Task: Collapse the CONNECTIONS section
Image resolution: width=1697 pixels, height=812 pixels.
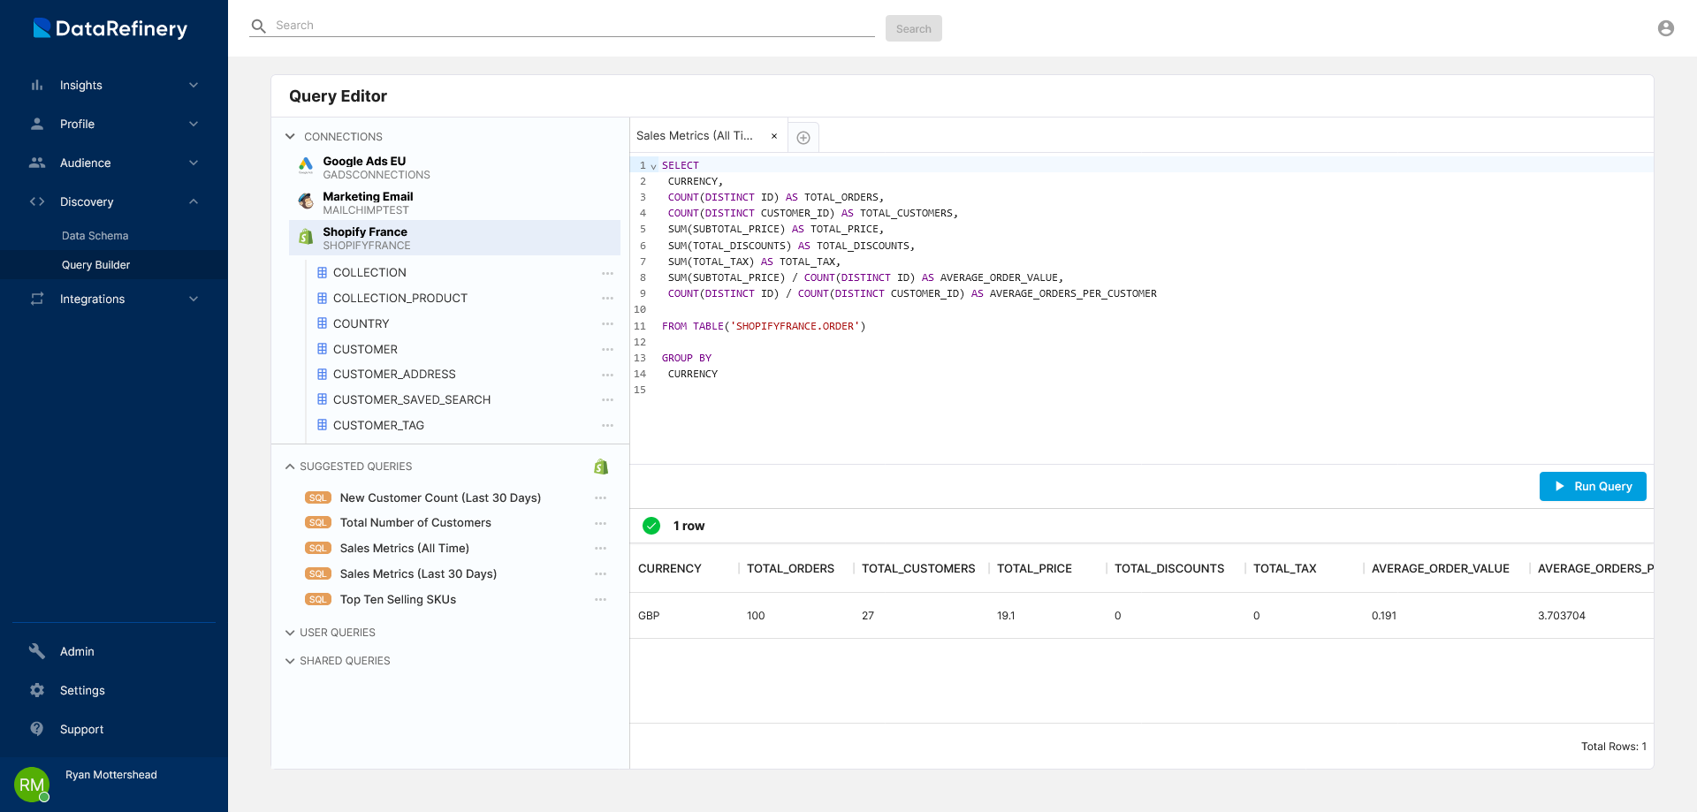Action: coord(290,136)
